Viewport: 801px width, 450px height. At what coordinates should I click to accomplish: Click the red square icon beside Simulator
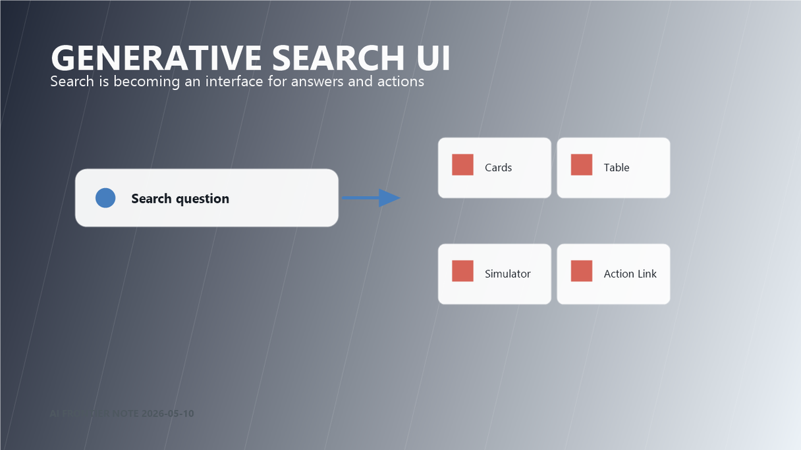462,271
